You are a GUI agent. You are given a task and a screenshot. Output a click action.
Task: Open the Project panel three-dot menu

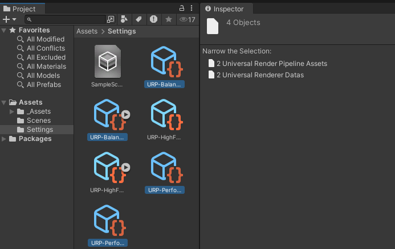[x=192, y=8]
